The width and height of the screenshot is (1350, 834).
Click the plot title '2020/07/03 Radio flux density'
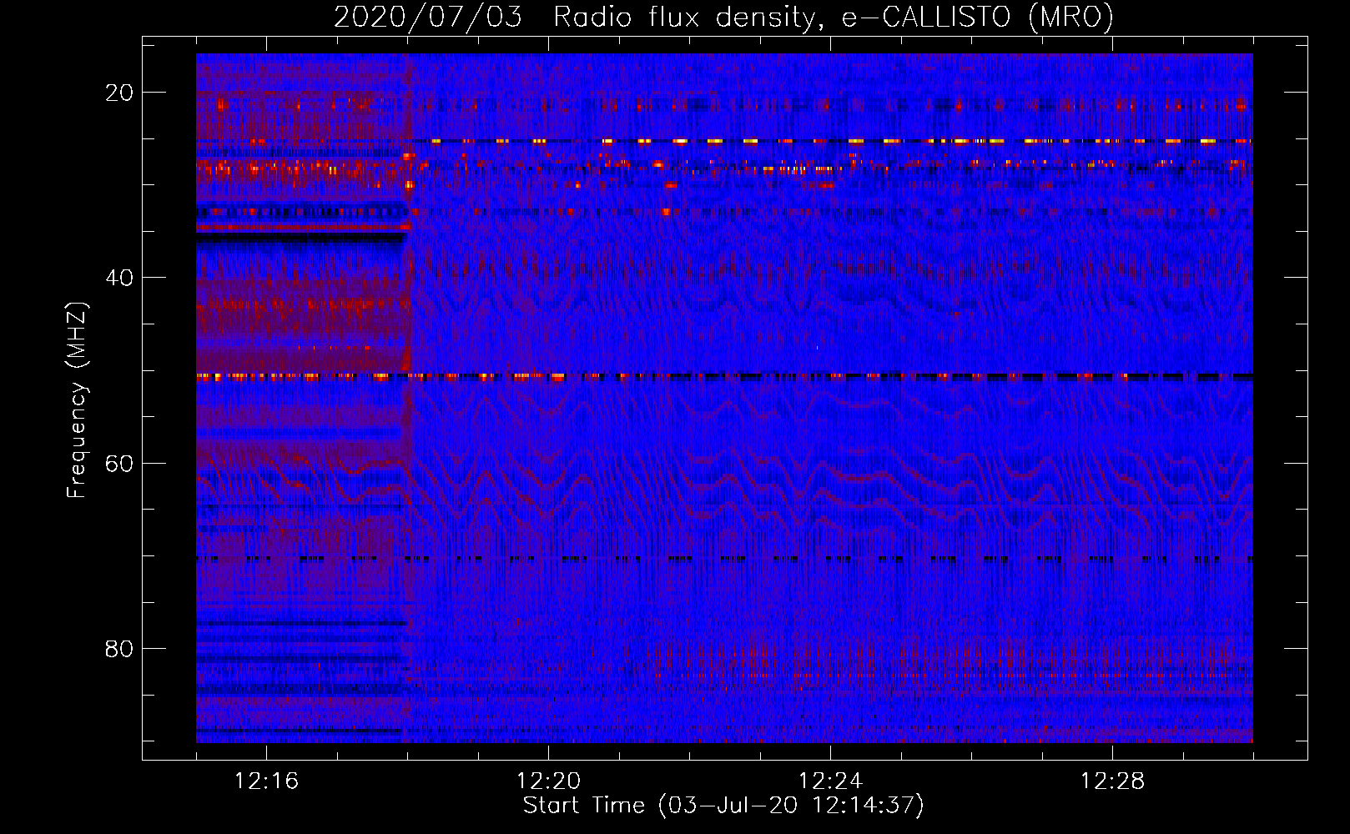723,17
